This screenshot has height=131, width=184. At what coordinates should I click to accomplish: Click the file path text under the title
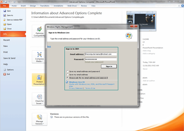pyautogui.click(x=58, y=17)
